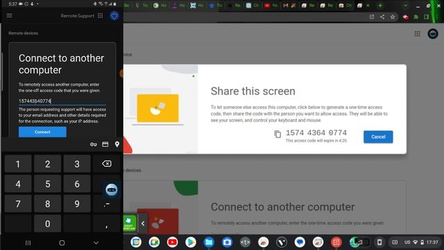Open Camera app from the shelf
The image size is (444, 250).
click(x=227, y=242)
